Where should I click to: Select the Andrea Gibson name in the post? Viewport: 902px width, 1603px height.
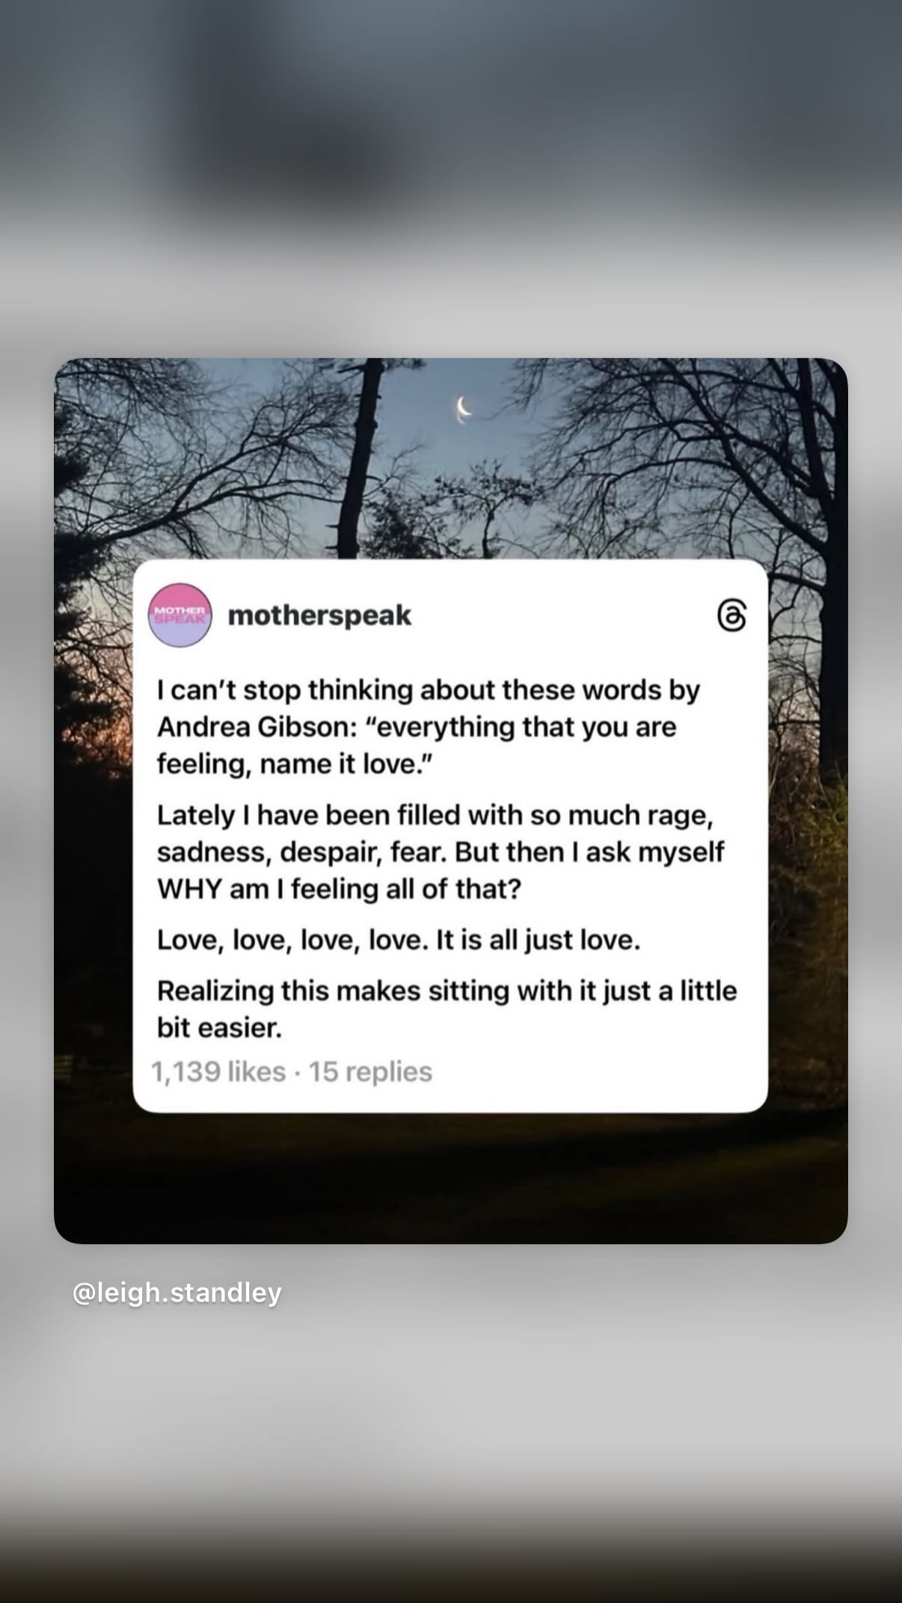[252, 727]
